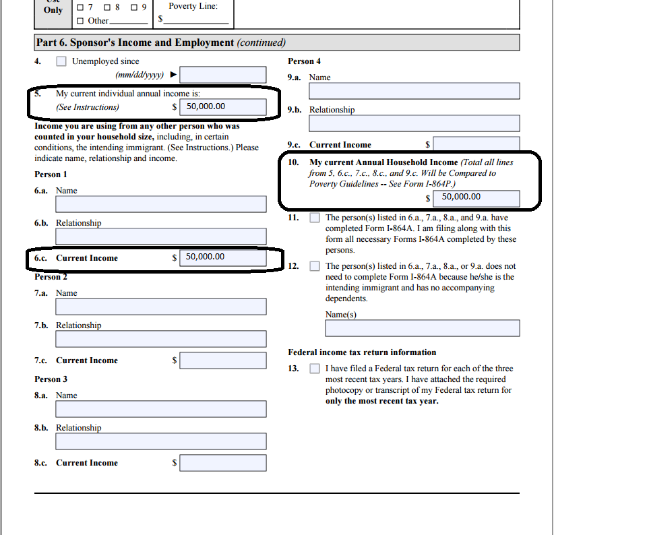
Task: Check box 13 for filed Federal tax returns
Action: (315, 369)
